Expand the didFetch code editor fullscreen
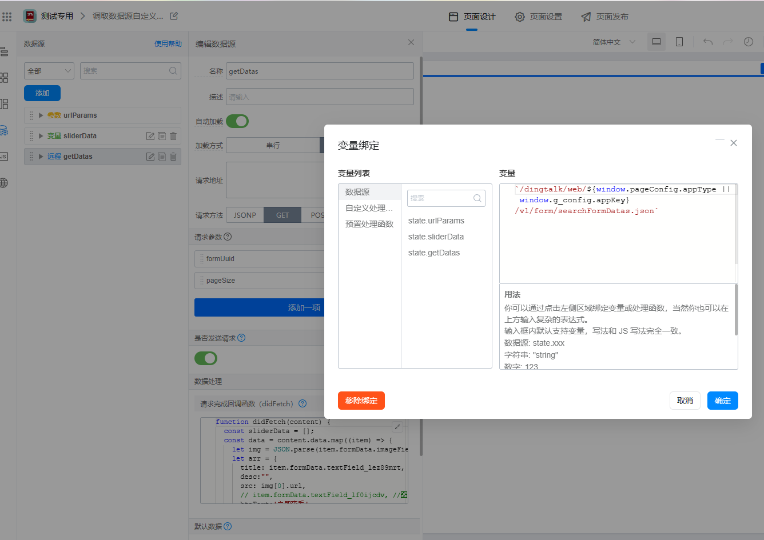 [x=397, y=427]
